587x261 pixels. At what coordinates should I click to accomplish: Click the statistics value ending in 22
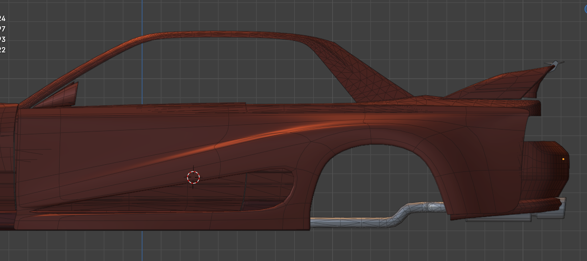coord(2,50)
